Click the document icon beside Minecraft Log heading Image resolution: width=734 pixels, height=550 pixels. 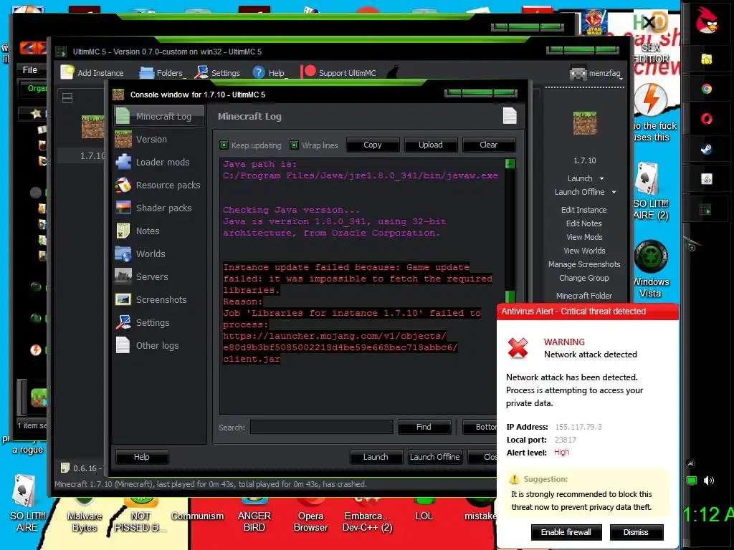point(510,116)
